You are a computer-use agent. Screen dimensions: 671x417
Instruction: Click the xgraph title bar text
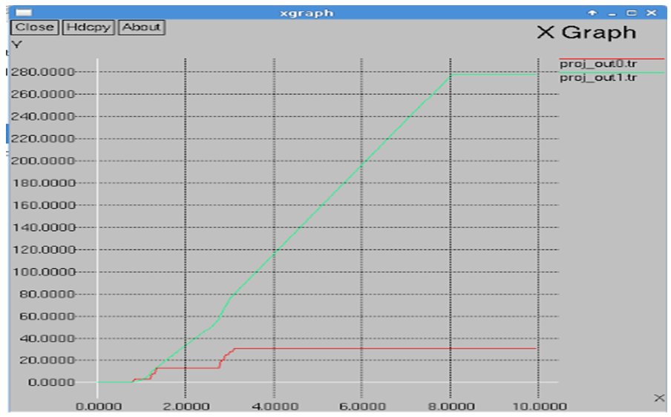(307, 13)
